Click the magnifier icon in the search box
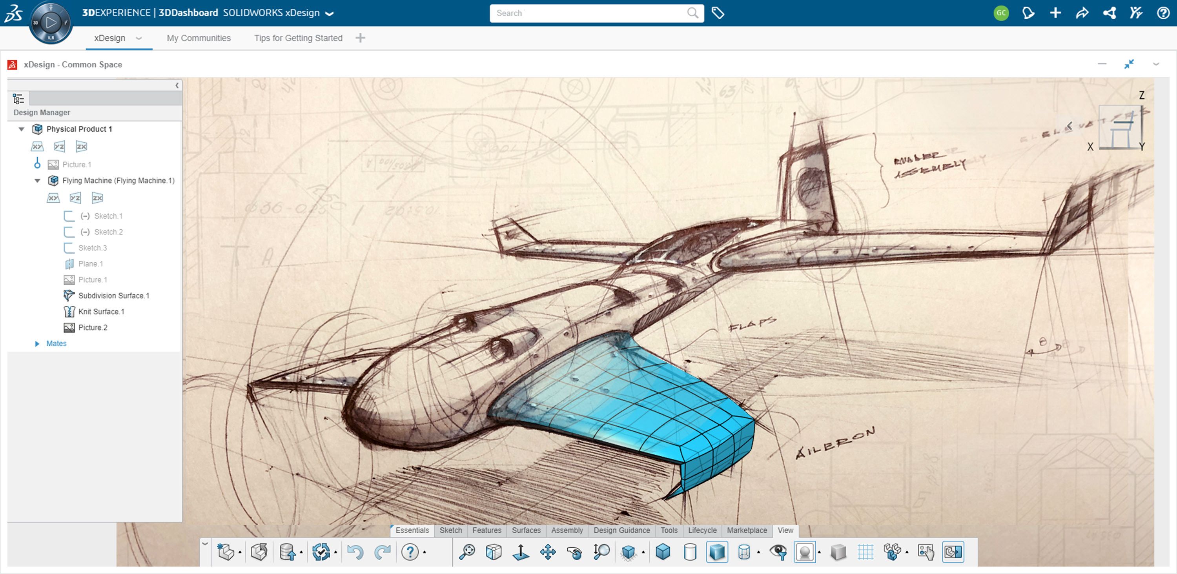 pyautogui.click(x=693, y=13)
